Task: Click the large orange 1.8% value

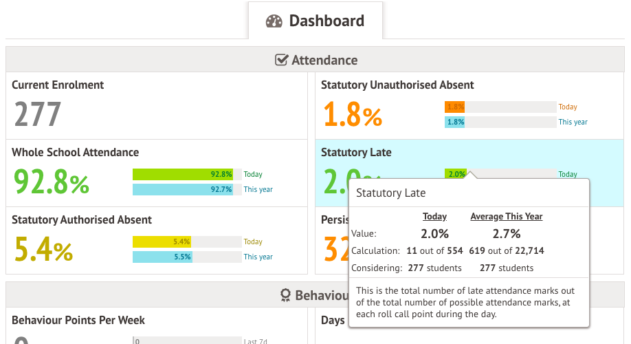Action: click(352, 114)
